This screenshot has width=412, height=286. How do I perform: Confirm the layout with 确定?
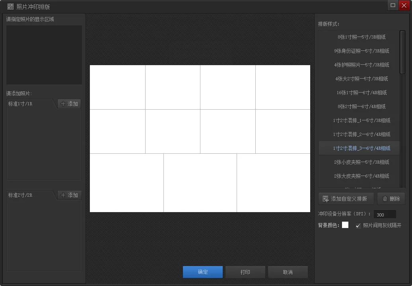[202, 272]
